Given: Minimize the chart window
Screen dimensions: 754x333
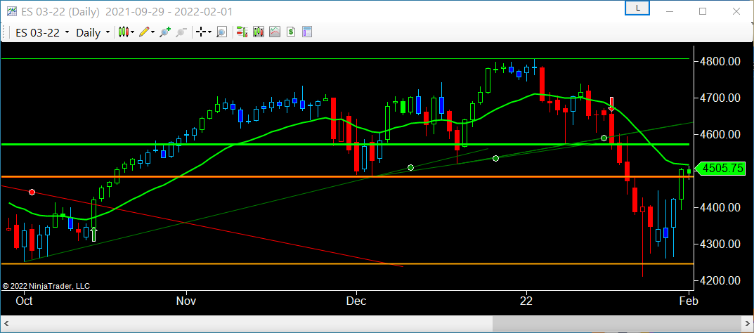Looking at the screenshot, I should (671, 11).
